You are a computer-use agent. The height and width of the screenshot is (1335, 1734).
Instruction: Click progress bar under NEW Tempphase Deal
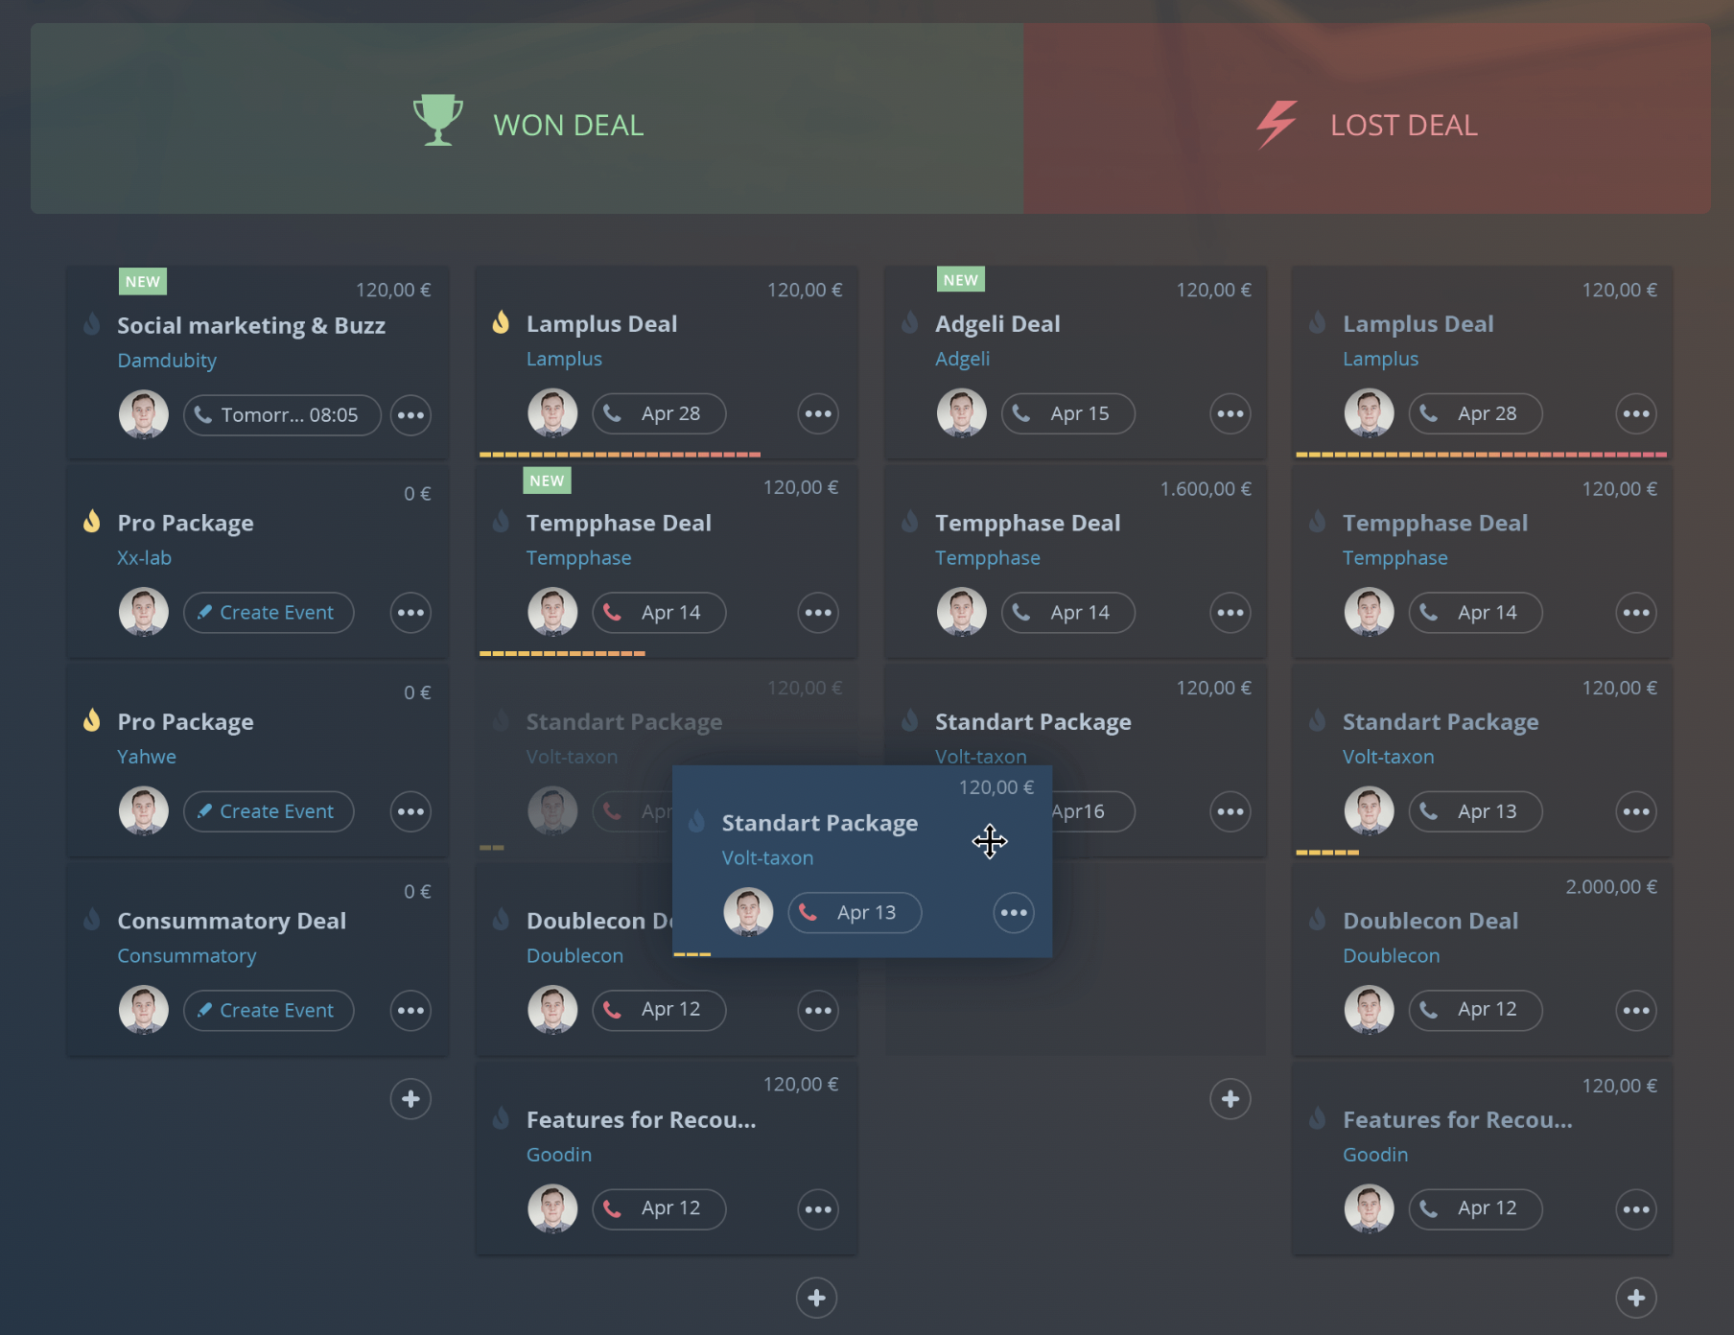point(562,653)
